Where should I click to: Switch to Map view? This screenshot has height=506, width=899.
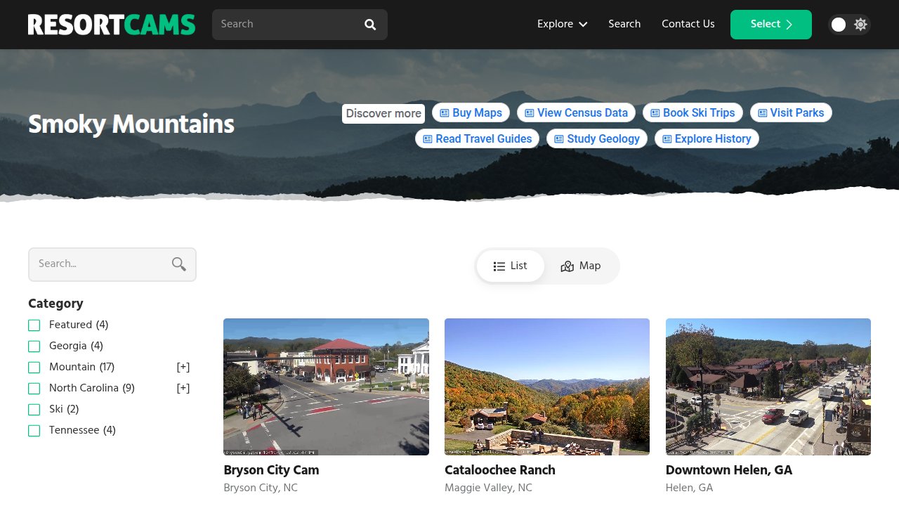[581, 266]
